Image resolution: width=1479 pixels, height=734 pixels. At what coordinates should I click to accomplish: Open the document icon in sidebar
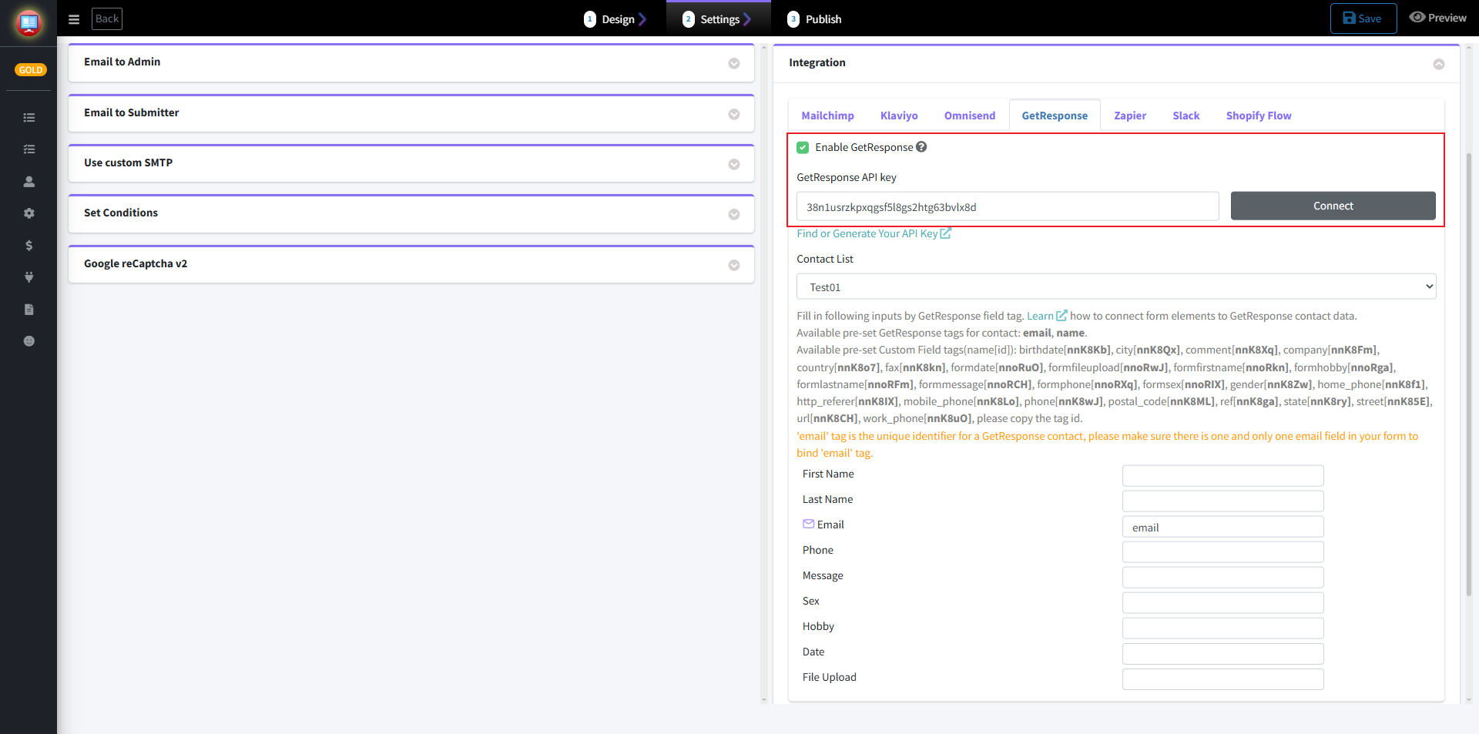coord(29,310)
